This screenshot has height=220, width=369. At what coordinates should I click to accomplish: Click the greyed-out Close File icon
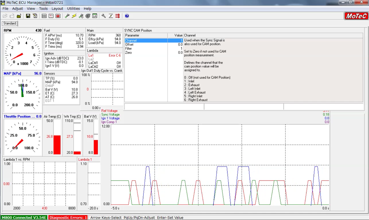(12, 16)
